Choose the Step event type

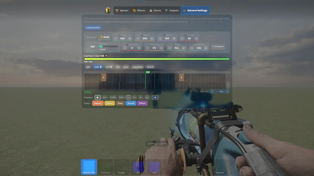pos(120,103)
